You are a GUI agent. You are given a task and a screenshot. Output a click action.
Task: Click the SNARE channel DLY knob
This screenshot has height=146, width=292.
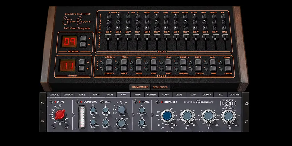pos(147,17)
